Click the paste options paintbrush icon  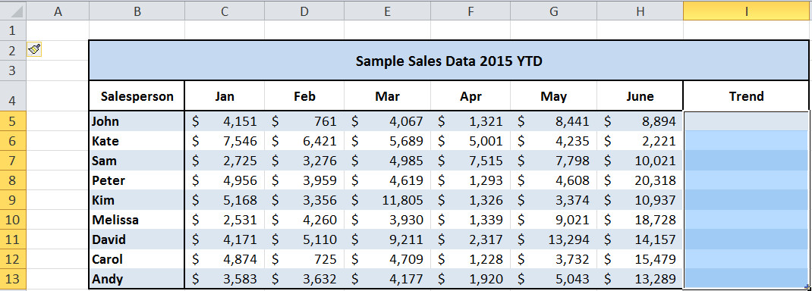pos(35,49)
